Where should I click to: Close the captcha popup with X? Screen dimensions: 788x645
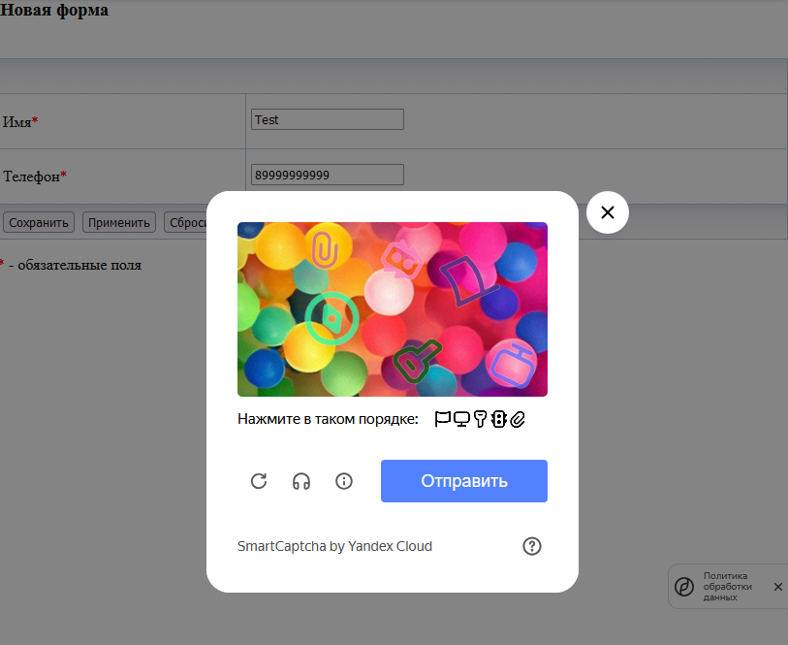[x=608, y=212]
